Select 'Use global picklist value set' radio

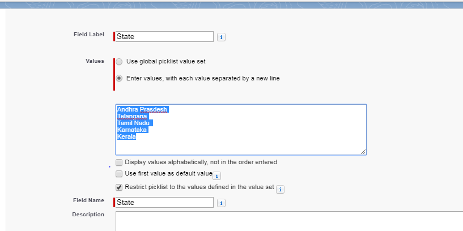[x=119, y=62]
